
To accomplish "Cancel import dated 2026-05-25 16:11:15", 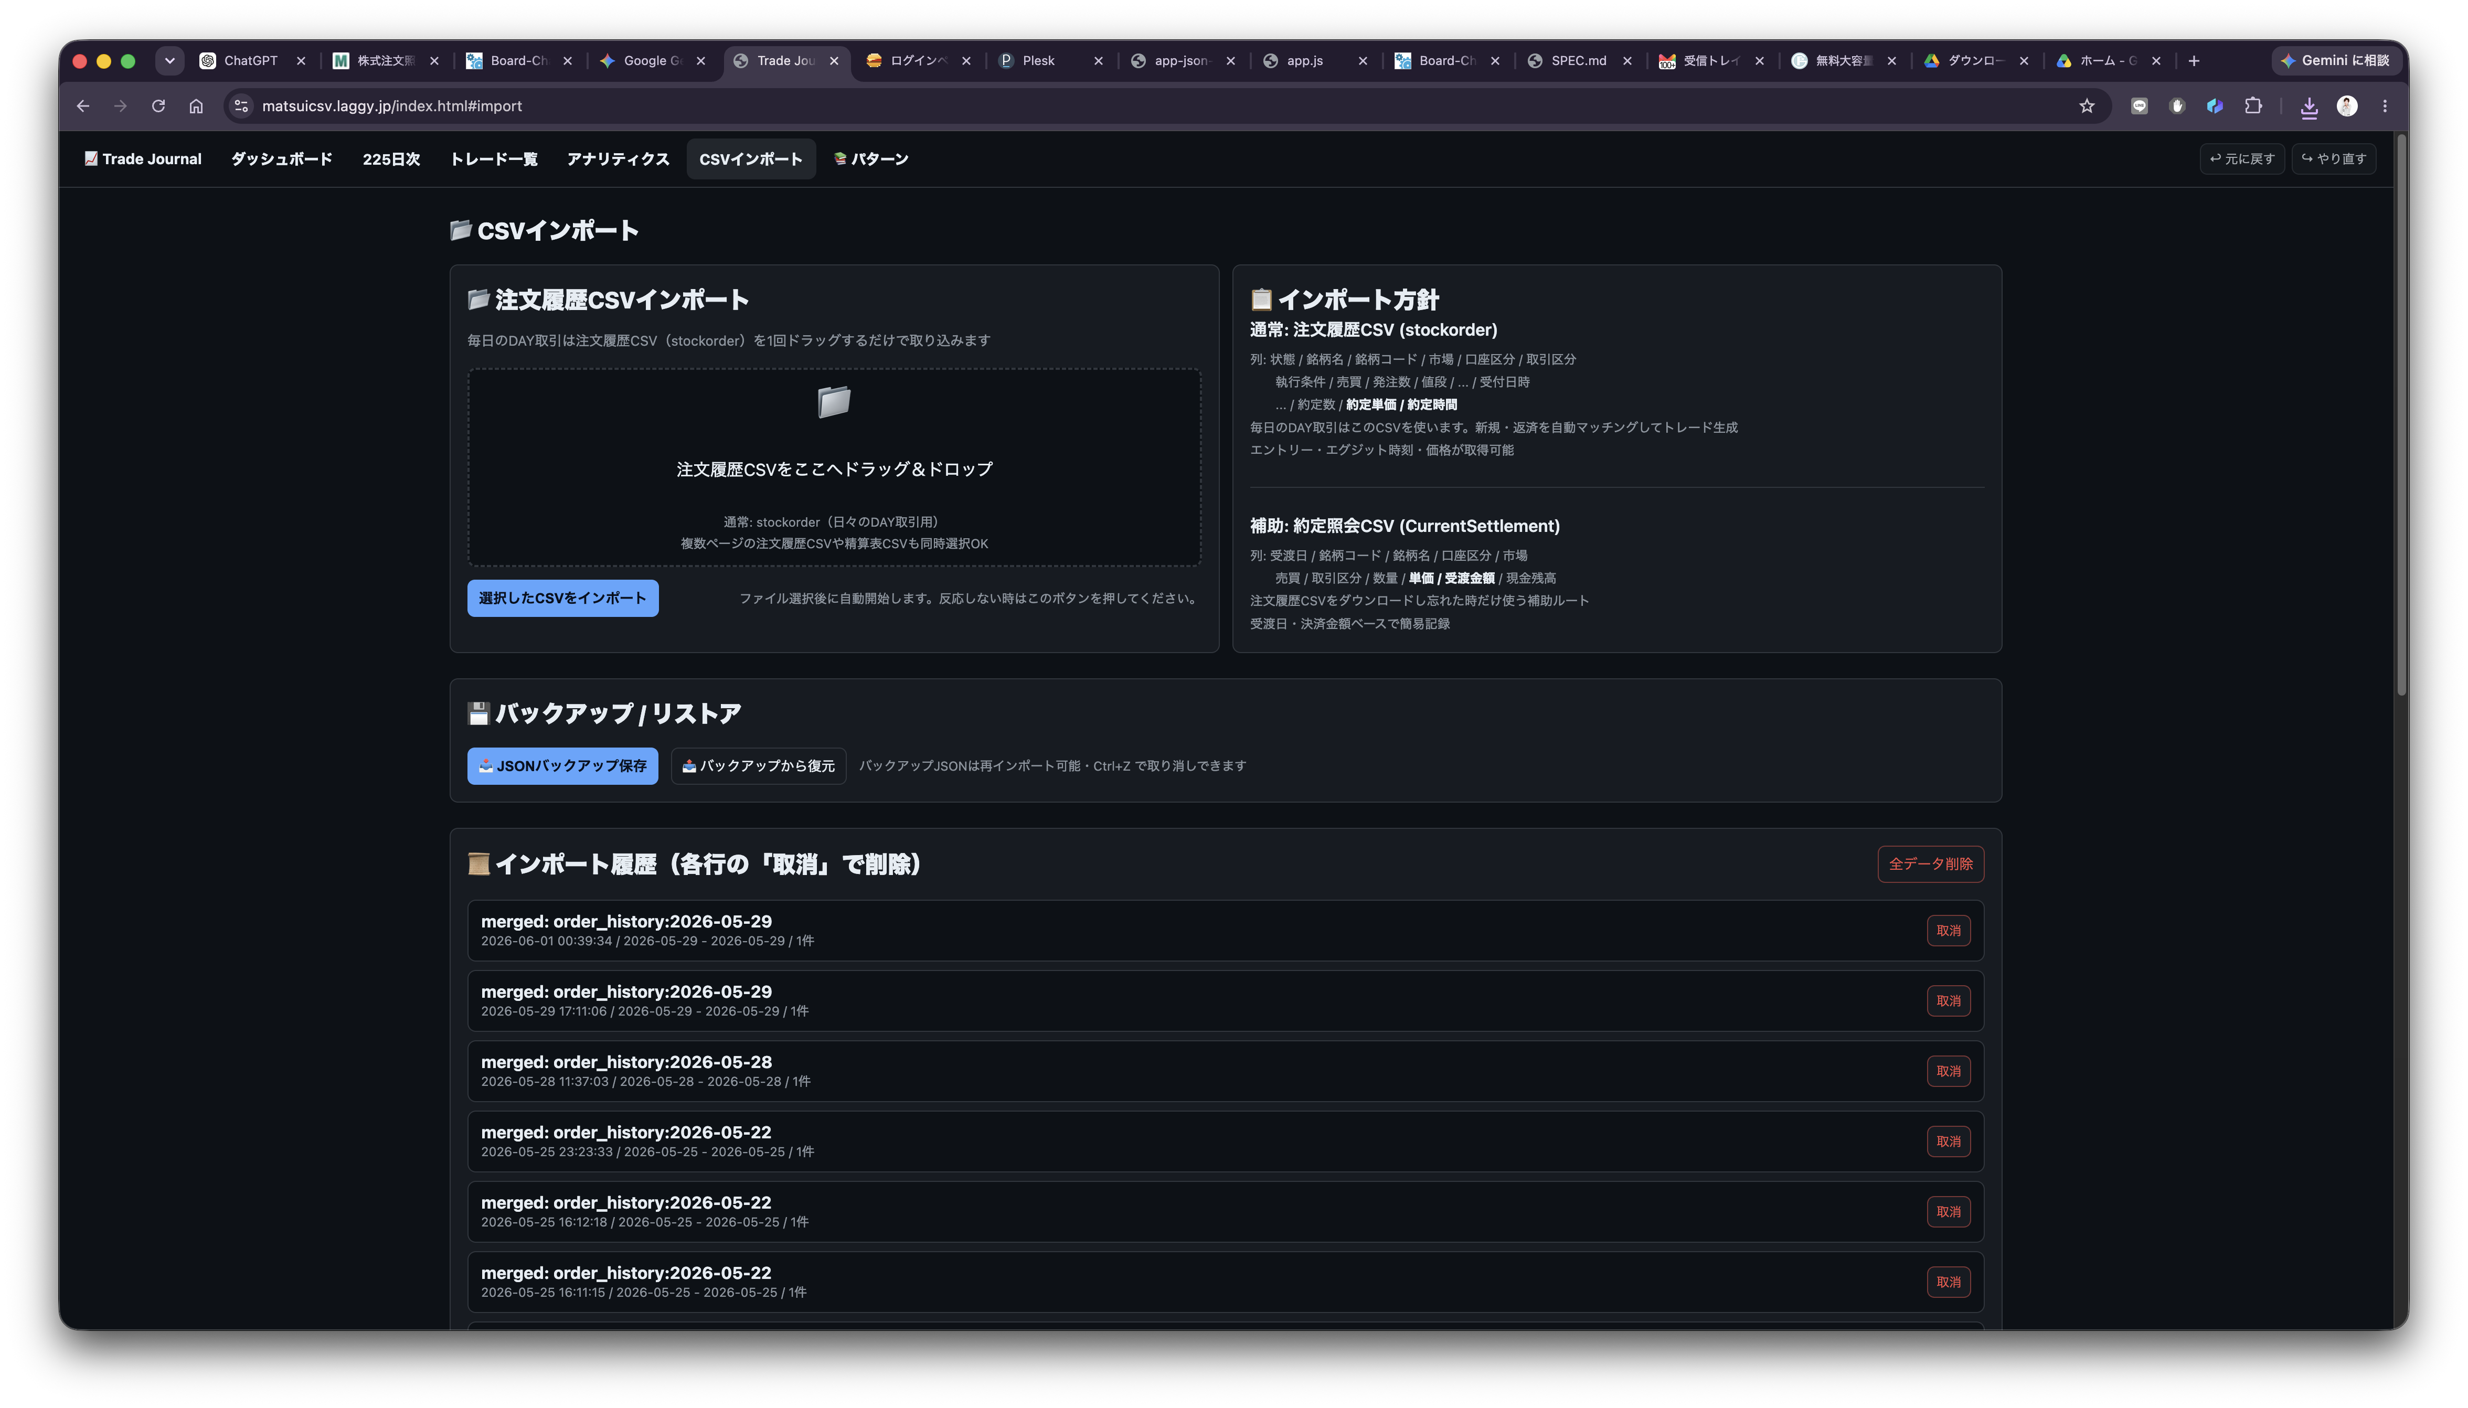I will click(x=1948, y=1282).
